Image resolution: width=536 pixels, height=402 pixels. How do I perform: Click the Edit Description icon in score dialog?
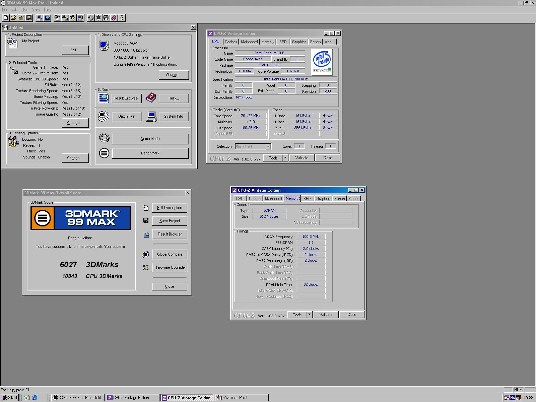coord(146,208)
